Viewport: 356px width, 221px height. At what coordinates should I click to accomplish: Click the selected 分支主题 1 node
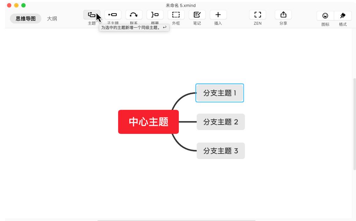219,93
